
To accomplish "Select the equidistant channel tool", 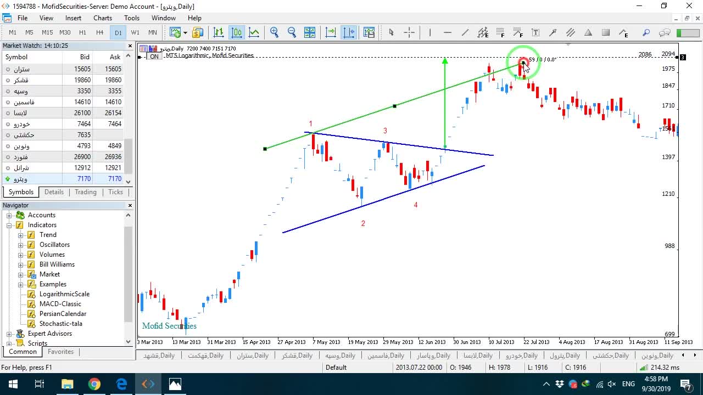I will pos(483,32).
